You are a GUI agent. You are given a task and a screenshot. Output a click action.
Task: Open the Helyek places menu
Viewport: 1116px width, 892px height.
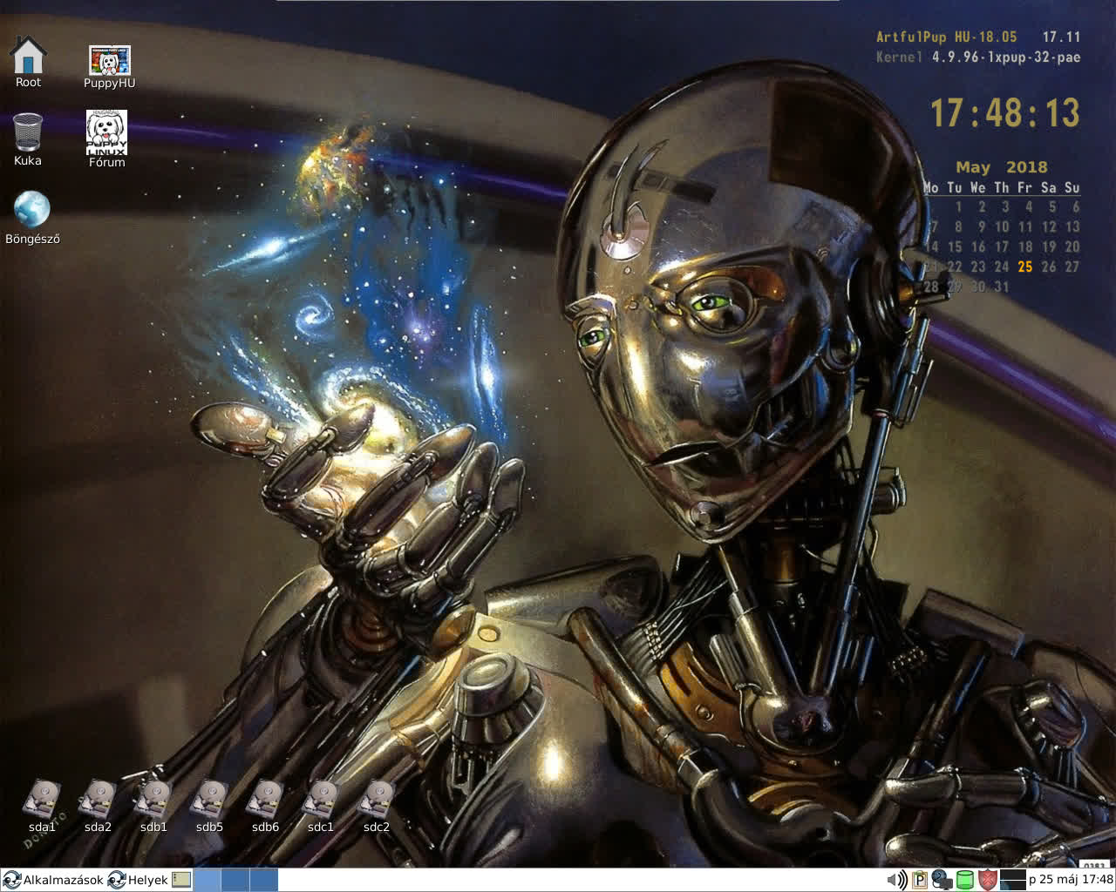(x=138, y=880)
